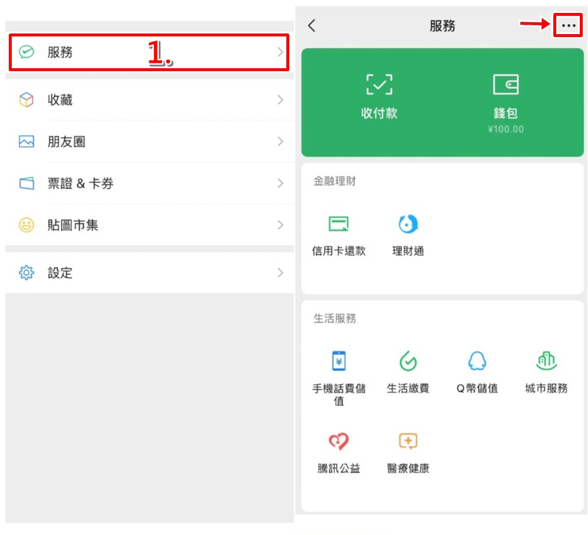
Task: Tap the 服務 page title
Action: point(443,26)
